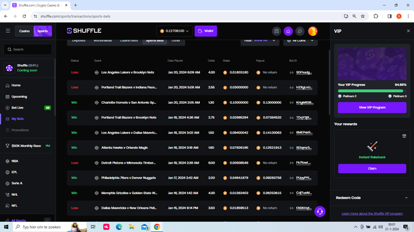
Task: Open the hamburger sidebar menu icon
Action: (8, 31)
